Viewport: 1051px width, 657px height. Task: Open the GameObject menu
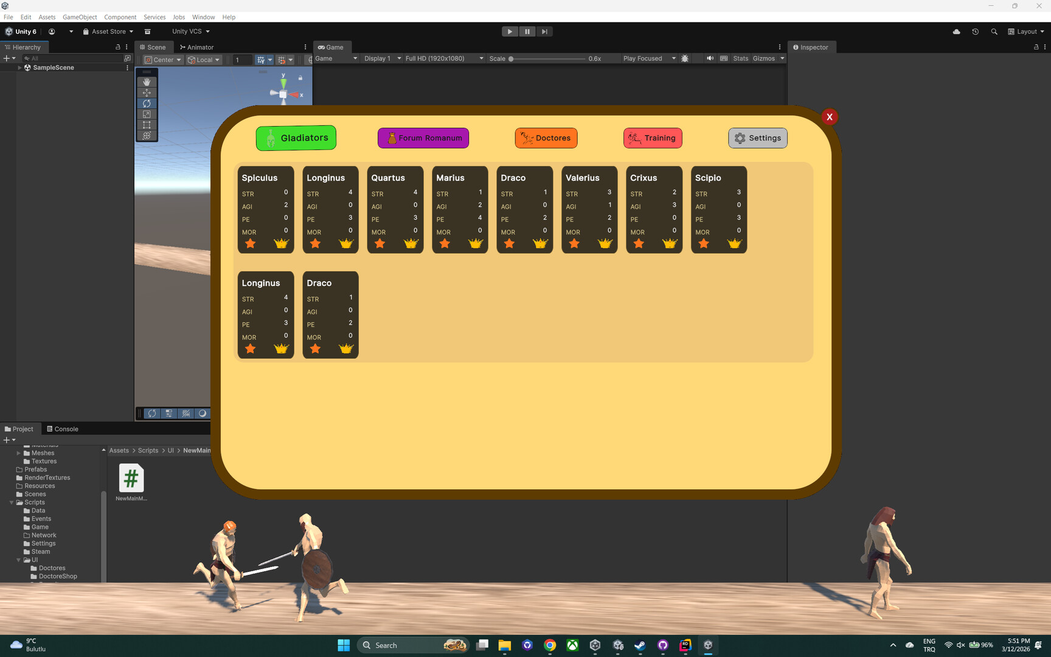[x=80, y=17]
